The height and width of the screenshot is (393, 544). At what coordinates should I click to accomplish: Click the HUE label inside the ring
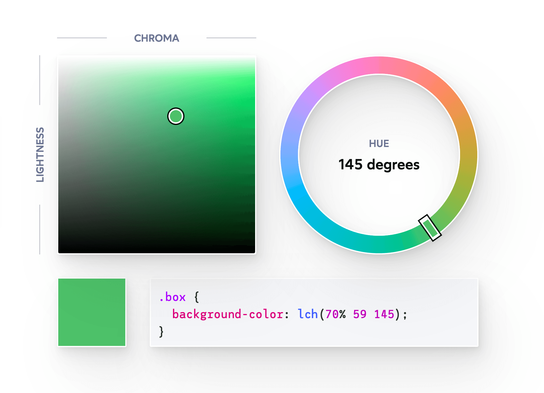[379, 144]
